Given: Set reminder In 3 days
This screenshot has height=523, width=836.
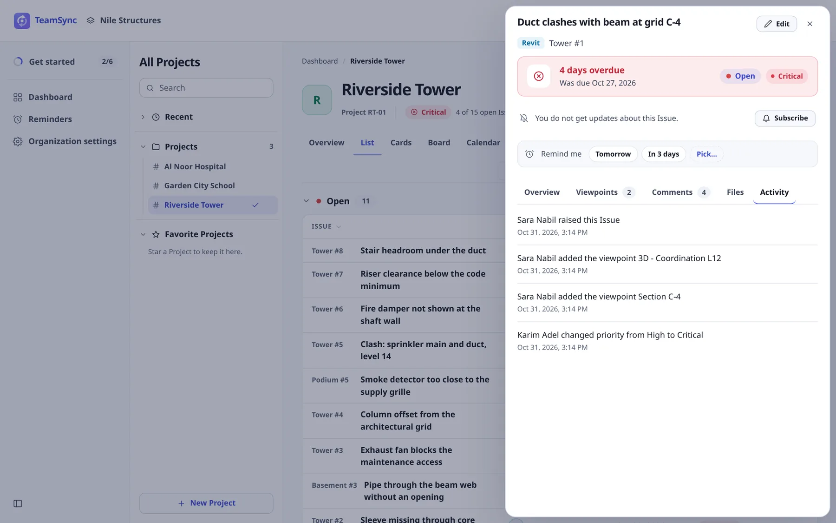Looking at the screenshot, I should tap(663, 154).
